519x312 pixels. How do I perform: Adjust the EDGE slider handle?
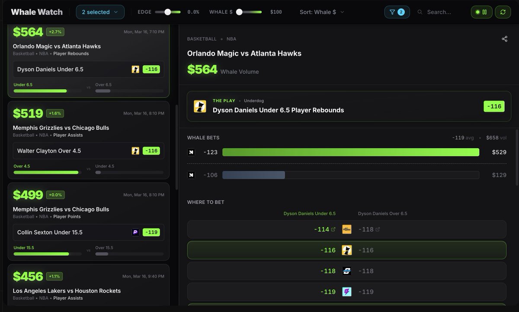coord(168,12)
